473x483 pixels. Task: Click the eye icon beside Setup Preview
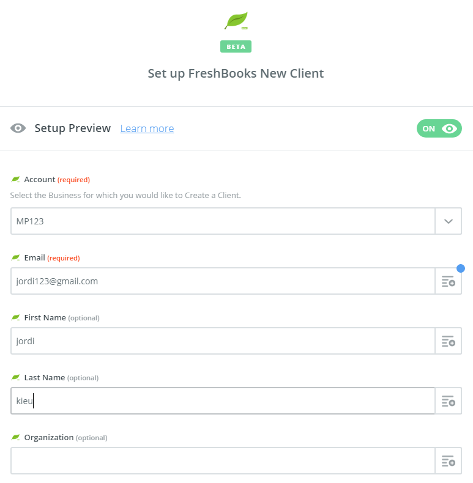pyautogui.click(x=18, y=128)
